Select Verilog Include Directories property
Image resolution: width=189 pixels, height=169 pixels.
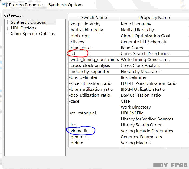tap(147, 131)
